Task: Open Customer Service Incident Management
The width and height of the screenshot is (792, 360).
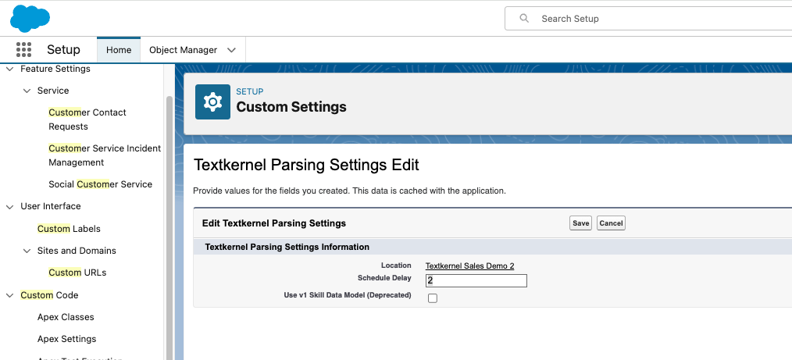Action: pyautogui.click(x=105, y=155)
